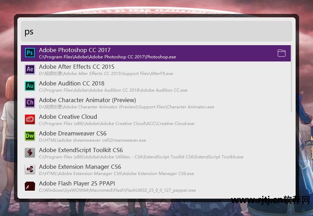Select the Adobe Photoshop CC 2017 title
The width and height of the screenshot is (313, 216).
(74, 50)
